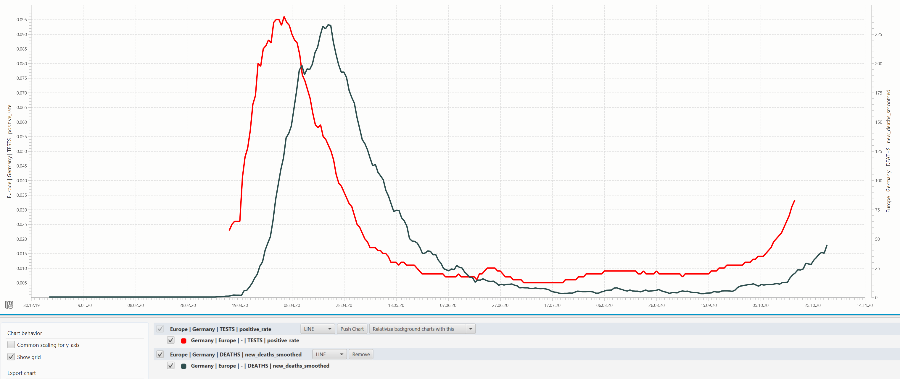The image size is (900, 379).
Task: Expand the Export chart section
Action: pyautogui.click(x=22, y=373)
